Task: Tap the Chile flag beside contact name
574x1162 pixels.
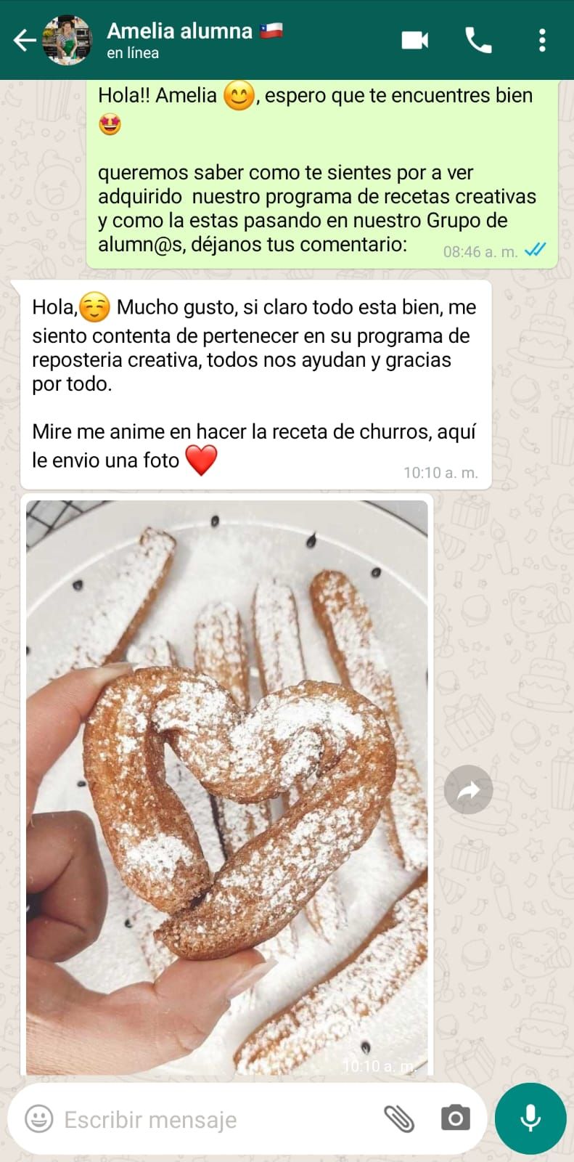Action: coord(271,31)
